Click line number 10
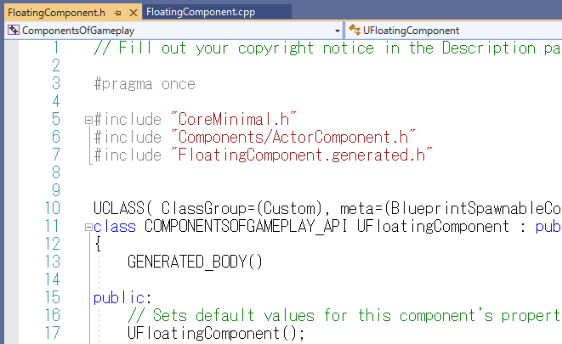 click(53, 208)
